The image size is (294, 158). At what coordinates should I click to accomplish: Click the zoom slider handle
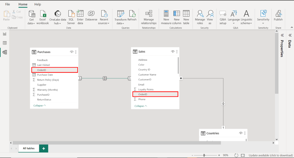(x=204, y=155)
